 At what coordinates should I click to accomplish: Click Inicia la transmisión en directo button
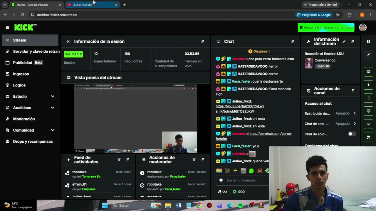[x=326, y=28]
